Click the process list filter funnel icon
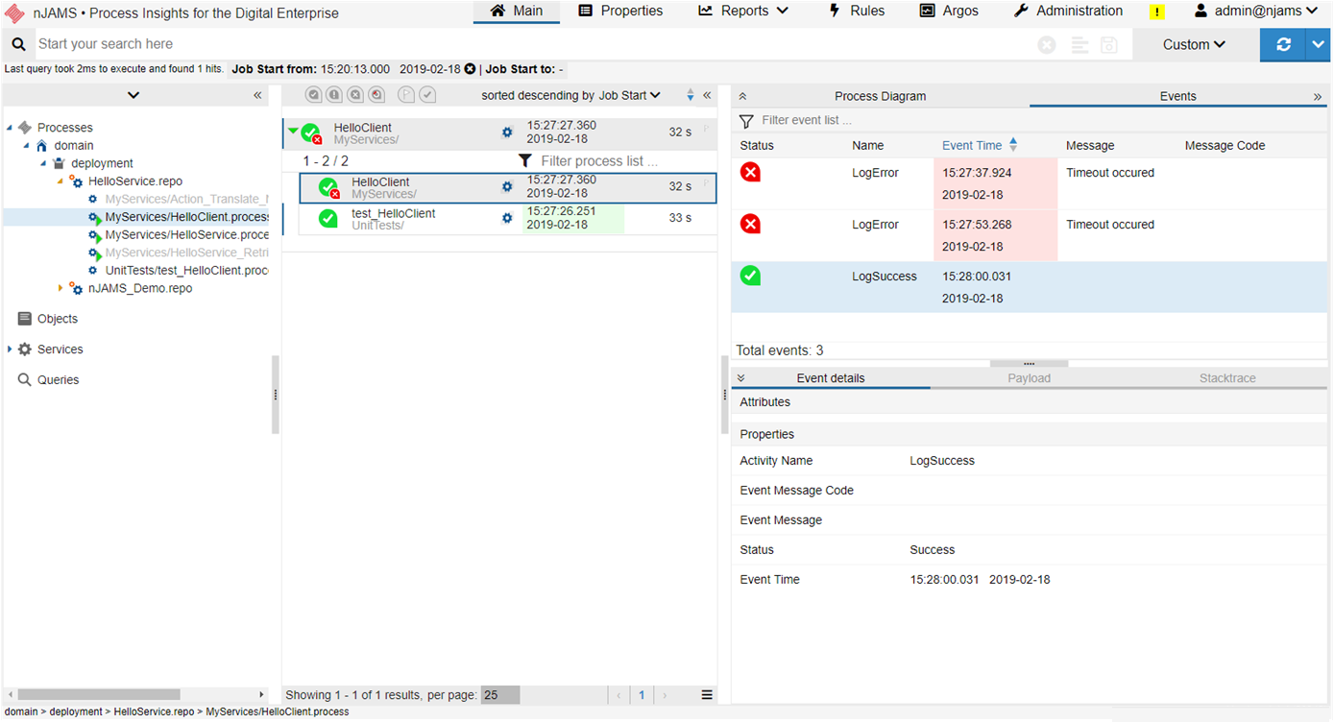Image resolution: width=1334 pixels, height=723 pixels. pyautogui.click(x=524, y=161)
